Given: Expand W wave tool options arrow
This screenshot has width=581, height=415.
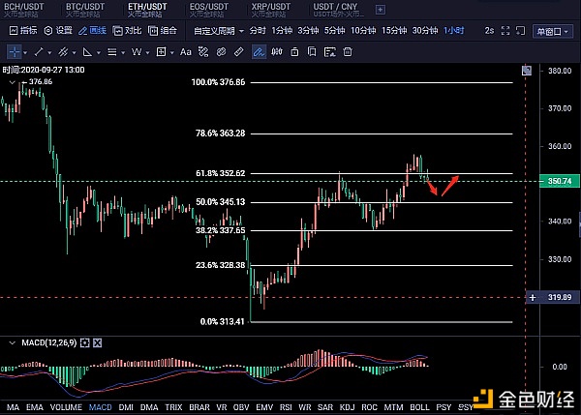Looking at the screenshot, I should pos(147,53).
